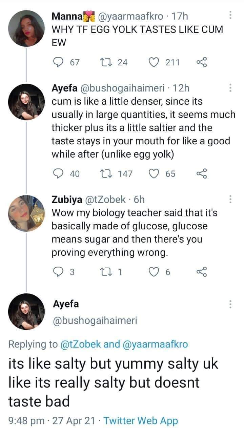Reply to Zubiya's biology teacher tweet
This screenshot has width=244, height=435.
coord(59,273)
